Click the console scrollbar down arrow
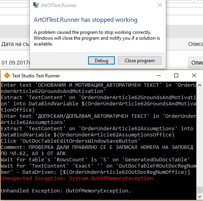The height and width of the screenshot is (201, 203). pos(200,197)
